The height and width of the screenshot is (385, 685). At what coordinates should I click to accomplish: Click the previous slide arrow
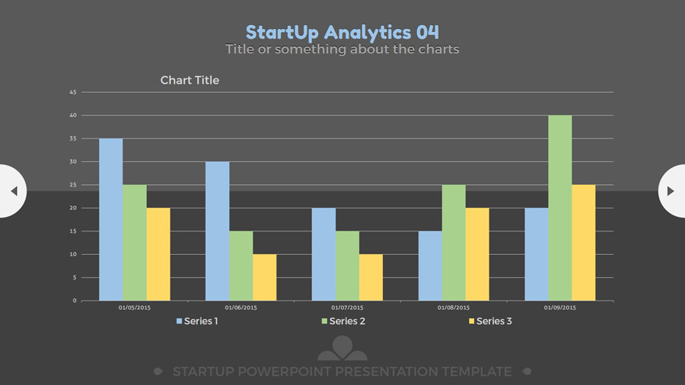tap(13, 191)
